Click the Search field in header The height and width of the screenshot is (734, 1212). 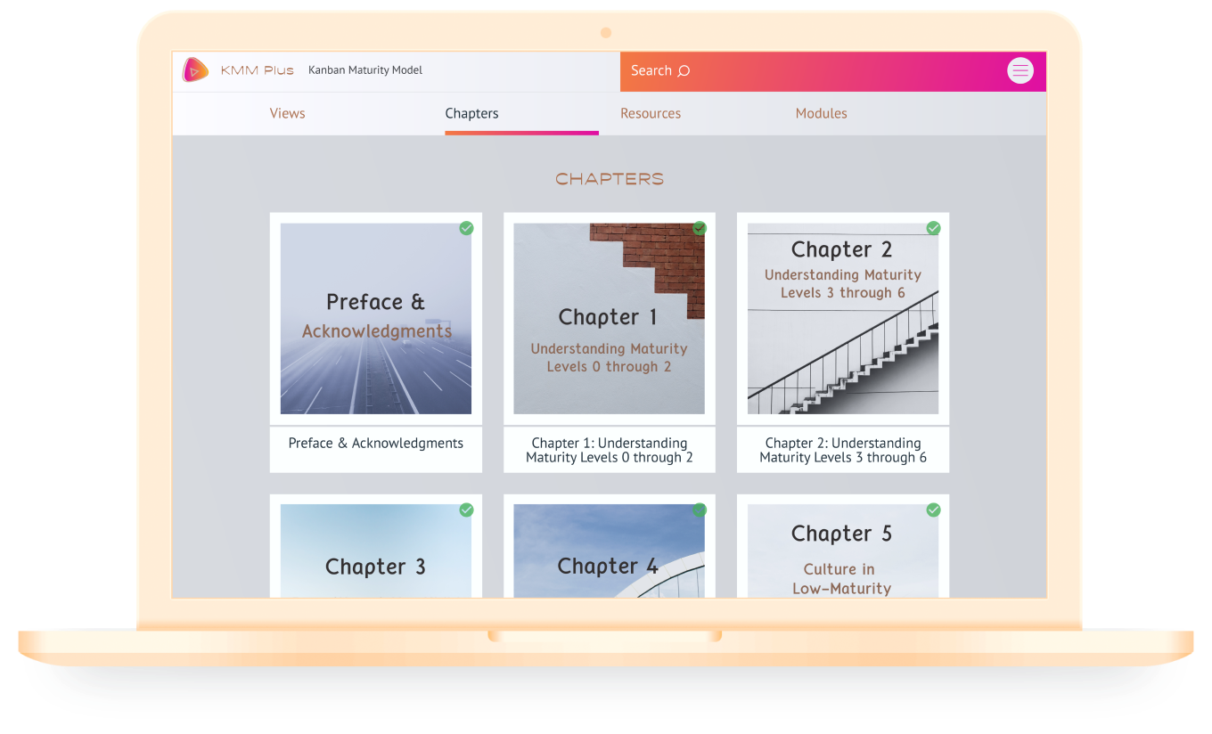833,71
